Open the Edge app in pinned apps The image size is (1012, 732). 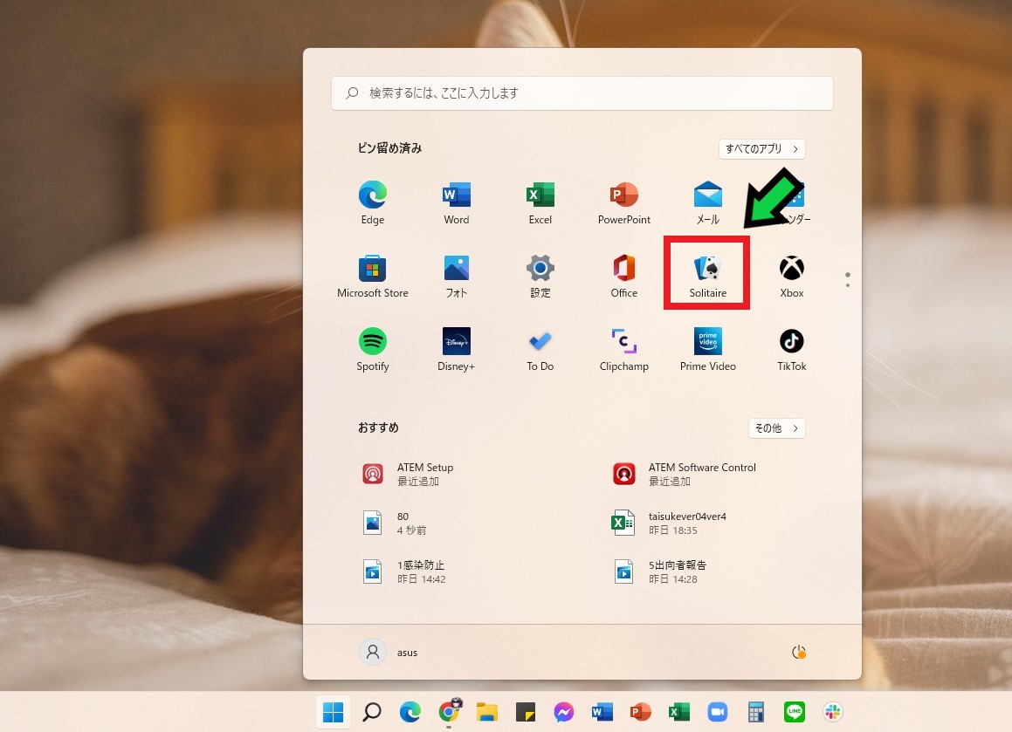point(373,203)
